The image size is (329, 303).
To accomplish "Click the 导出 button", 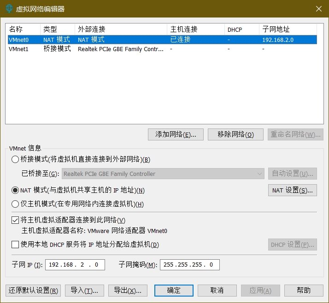I will tap(128, 290).
